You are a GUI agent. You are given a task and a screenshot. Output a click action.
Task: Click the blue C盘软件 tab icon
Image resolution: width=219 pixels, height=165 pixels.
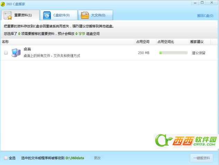pyautogui.click(x=47, y=15)
